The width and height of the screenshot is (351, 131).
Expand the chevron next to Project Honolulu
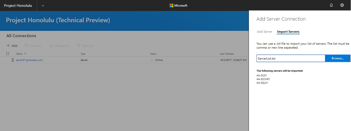click(x=43, y=5)
